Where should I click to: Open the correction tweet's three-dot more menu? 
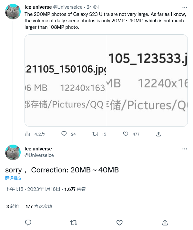click(x=185, y=149)
